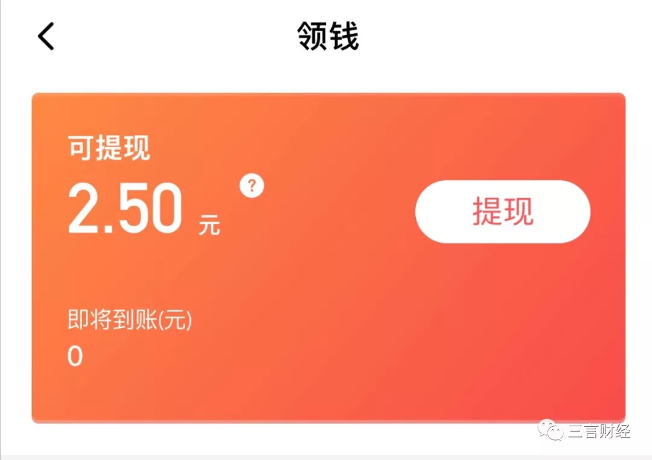The image size is (652, 460).
Task: Click the 钱 character in the header
Action: [x=344, y=37]
